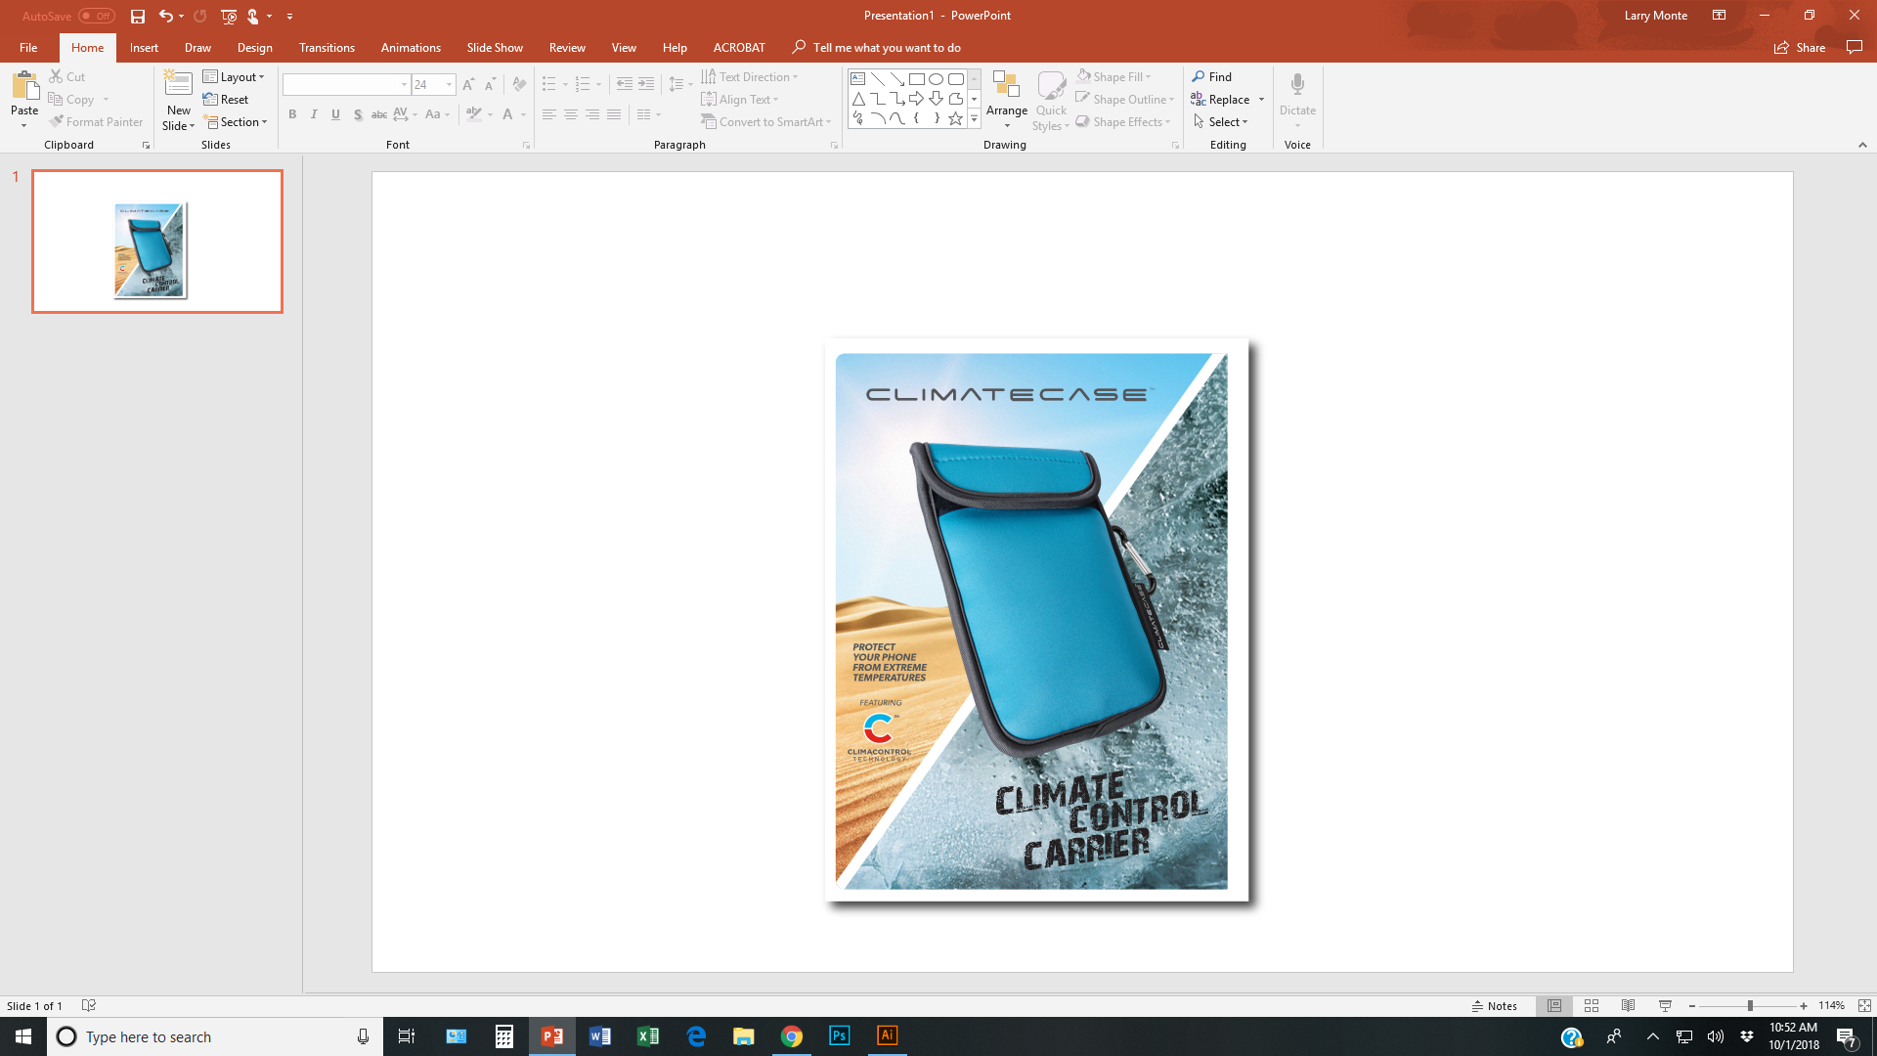Toggle Italic formatting
The image size is (1877, 1056).
coord(314,114)
